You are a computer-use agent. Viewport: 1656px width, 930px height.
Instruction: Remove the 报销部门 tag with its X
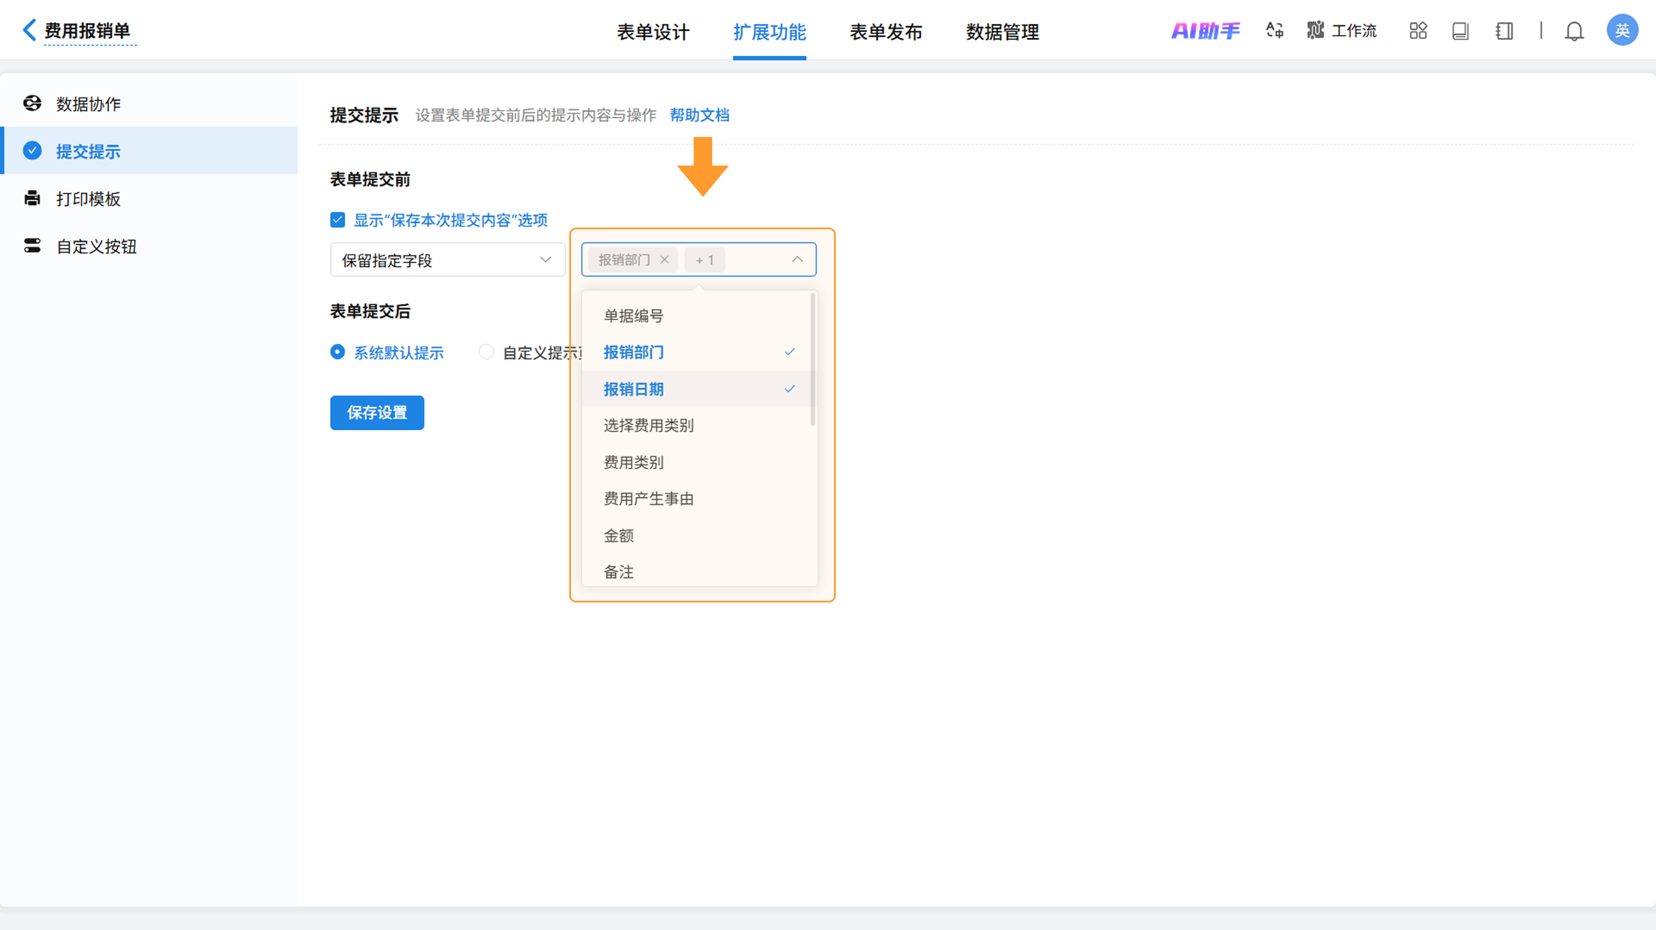pyautogui.click(x=665, y=259)
